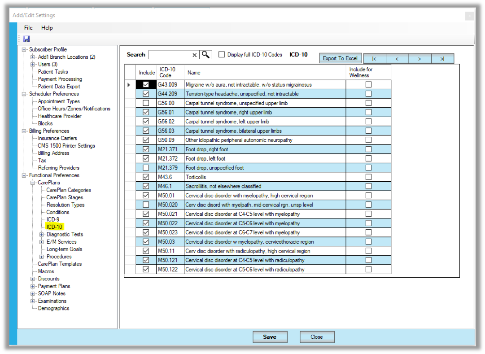The width and height of the screenshot is (485, 354).
Task: Go to last page of codes
Action: [442, 58]
